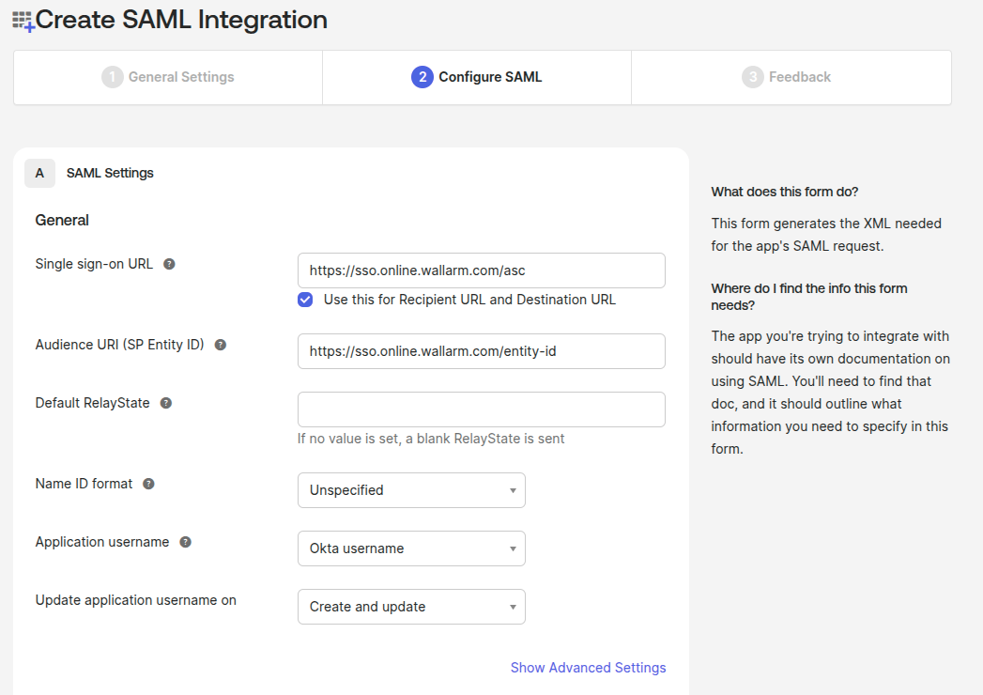Focus the Single sign-on URL field

click(x=481, y=270)
